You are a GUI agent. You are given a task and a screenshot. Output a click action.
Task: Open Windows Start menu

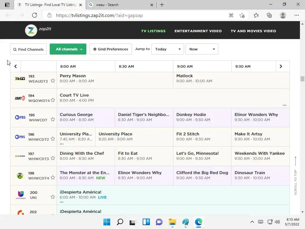point(107,222)
